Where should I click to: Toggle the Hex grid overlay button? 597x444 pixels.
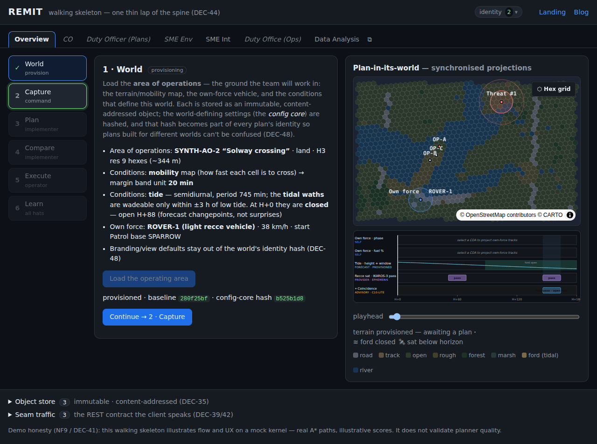554,89
